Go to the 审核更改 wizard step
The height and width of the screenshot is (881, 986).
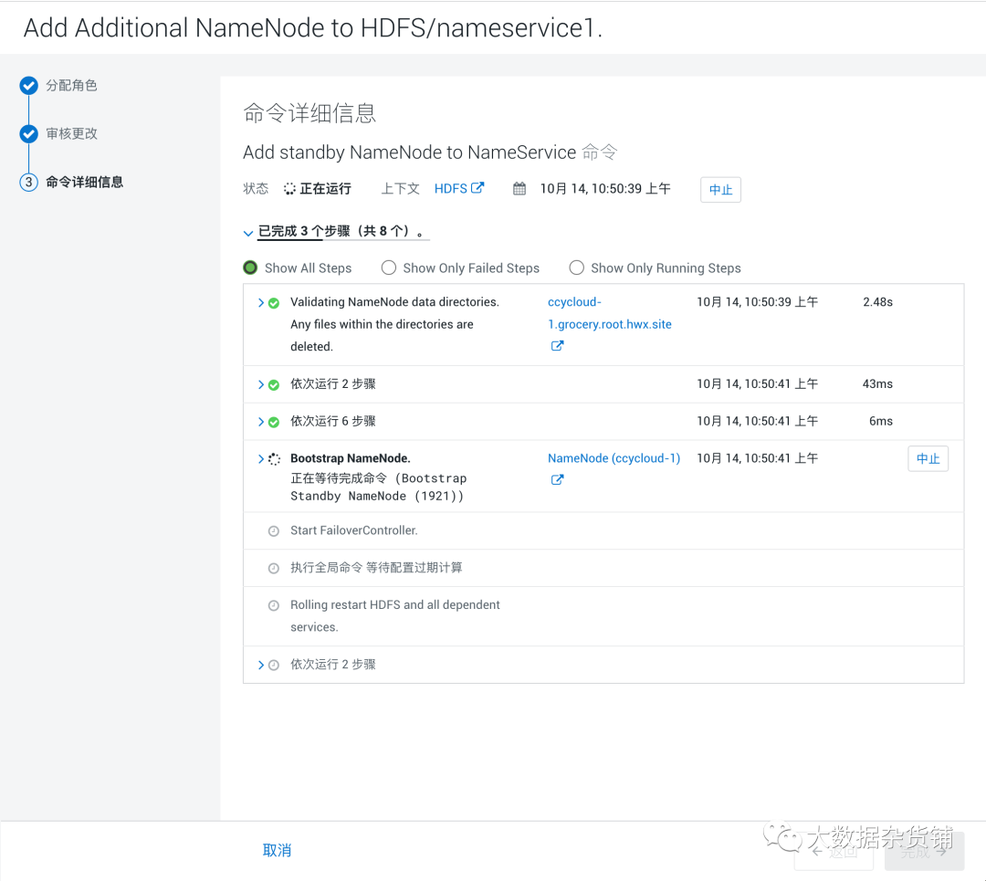72,134
